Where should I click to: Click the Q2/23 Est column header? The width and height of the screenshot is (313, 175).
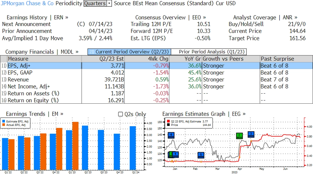[x=103, y=59]
